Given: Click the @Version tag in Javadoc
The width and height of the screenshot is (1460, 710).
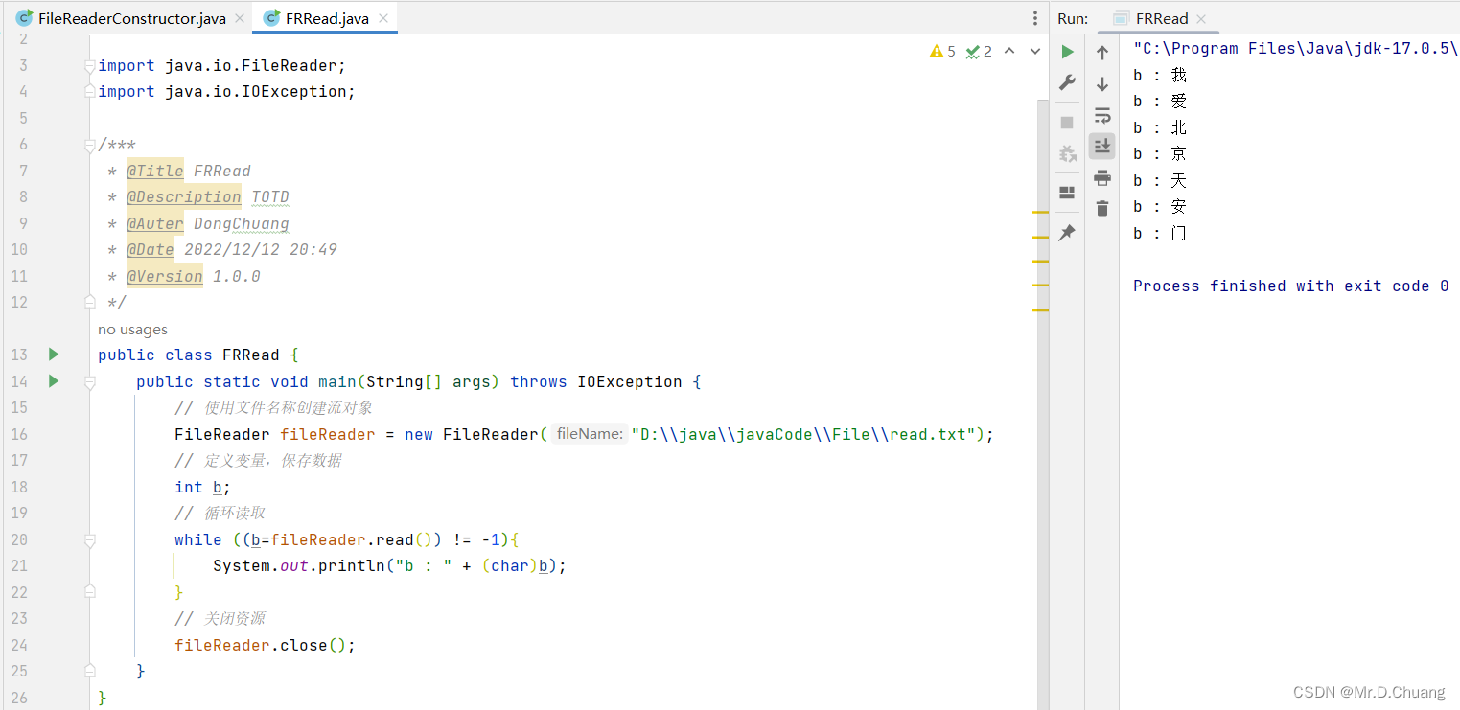Looking at the screenshot, I should (x=165, y=276).
